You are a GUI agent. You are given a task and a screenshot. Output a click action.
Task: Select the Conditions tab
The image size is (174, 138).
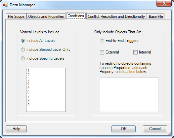[76, 16]
